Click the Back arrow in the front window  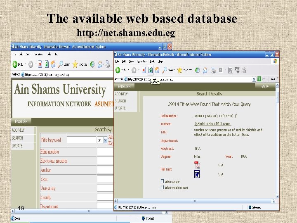click(118, 70)
